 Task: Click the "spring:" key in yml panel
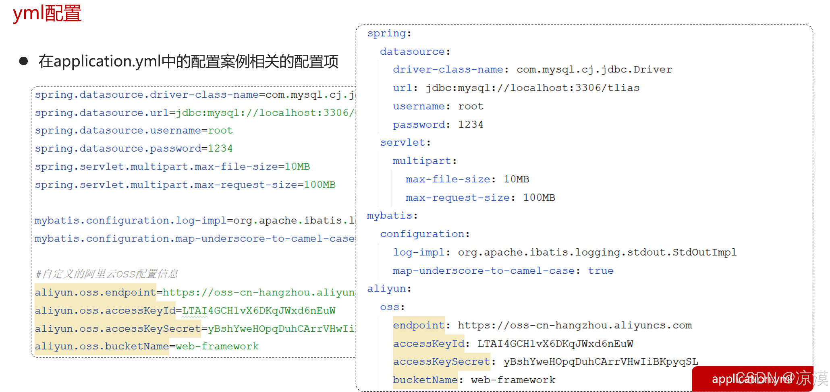pyautogui.click(x=388, y=33)
